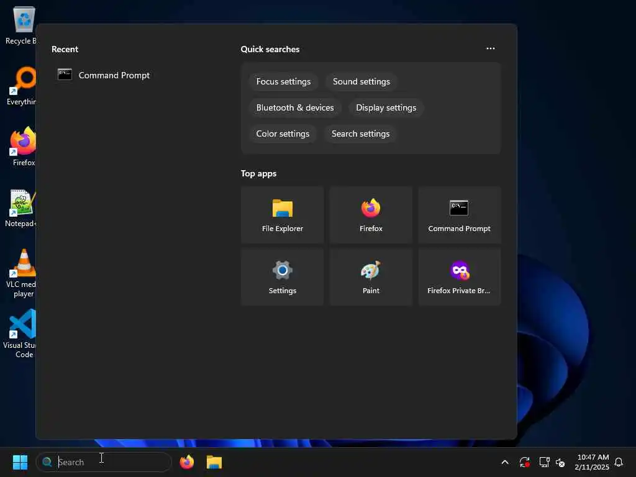
Task: Launch Firefox from Top apps
Action: [x=371, y=215]
